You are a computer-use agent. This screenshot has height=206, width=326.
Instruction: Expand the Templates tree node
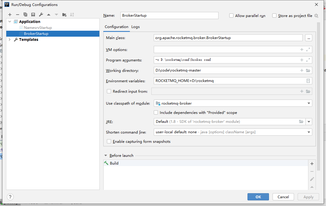click(10, 39)
